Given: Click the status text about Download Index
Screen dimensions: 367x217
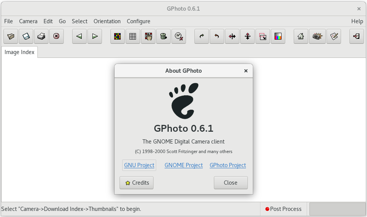Looking at the screenshot, I should click(71, 209).
